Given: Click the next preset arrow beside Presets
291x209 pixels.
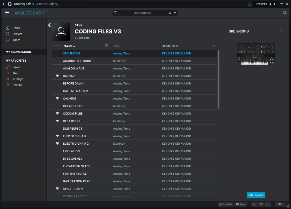Looking at the screenshot, I should click(275, 4).
